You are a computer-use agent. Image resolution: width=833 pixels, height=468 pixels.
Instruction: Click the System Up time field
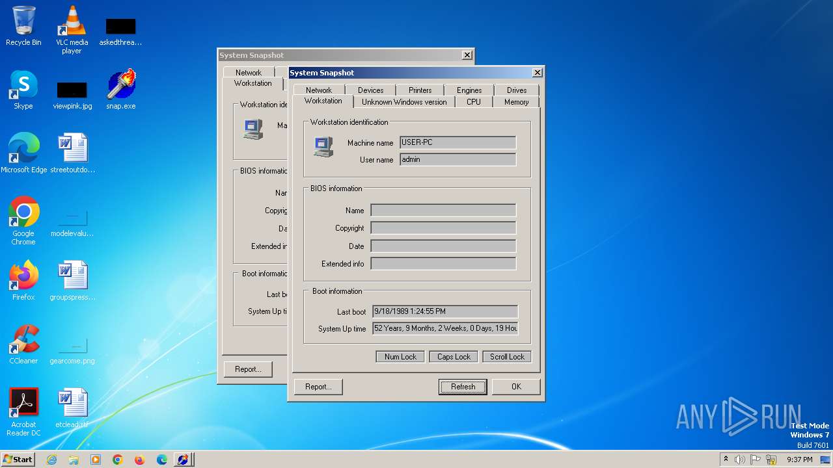point(445,328)
